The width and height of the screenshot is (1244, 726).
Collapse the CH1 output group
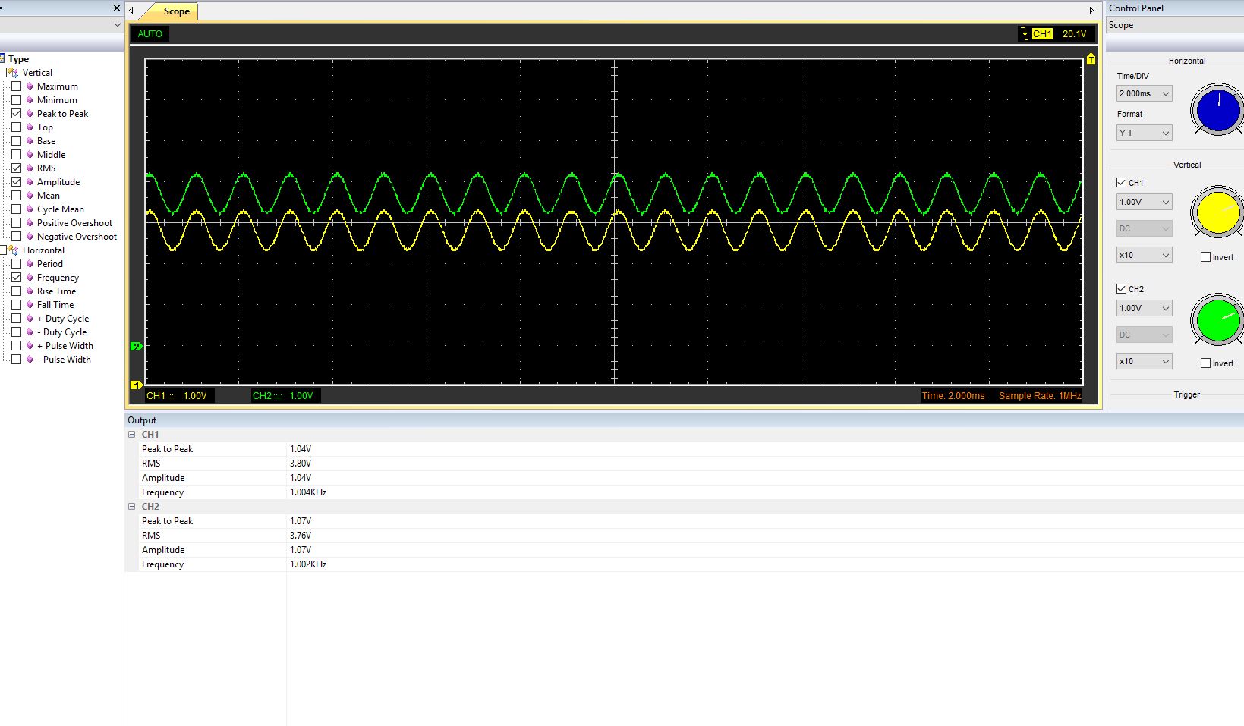click(x=132, y=435)
